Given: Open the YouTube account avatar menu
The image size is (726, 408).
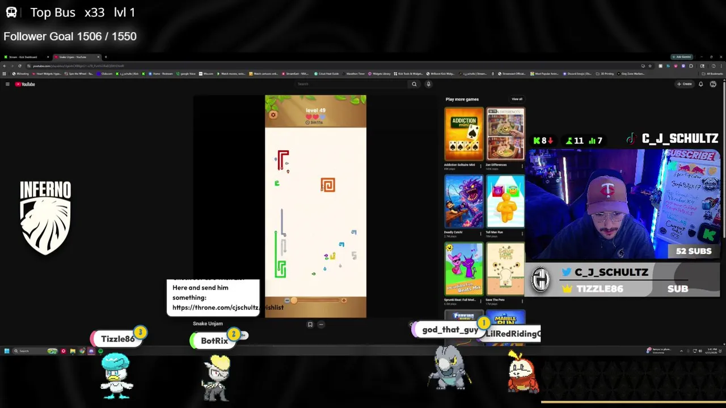Looking at the screenshot, I should [713, 84].
